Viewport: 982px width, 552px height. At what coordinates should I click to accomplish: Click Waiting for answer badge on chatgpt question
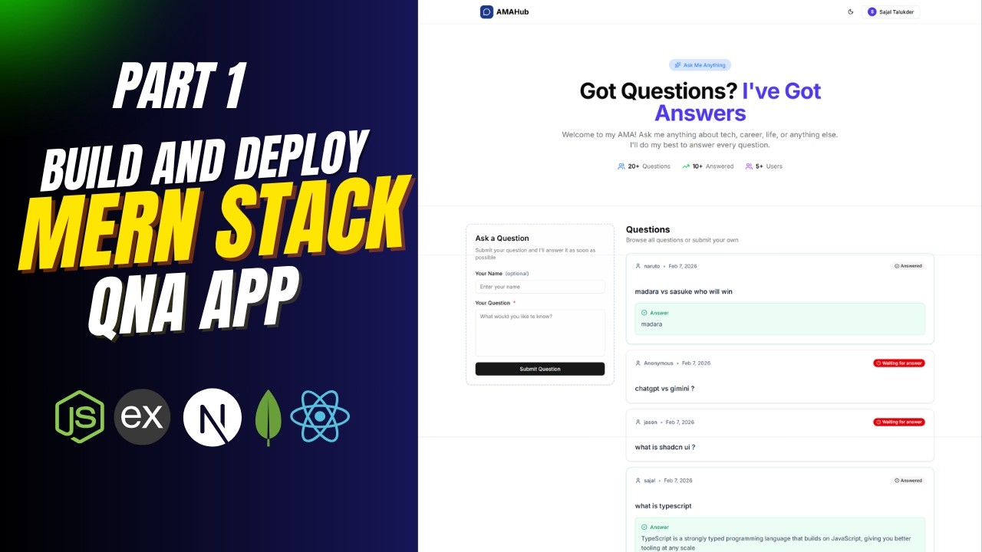click(899, 363)
